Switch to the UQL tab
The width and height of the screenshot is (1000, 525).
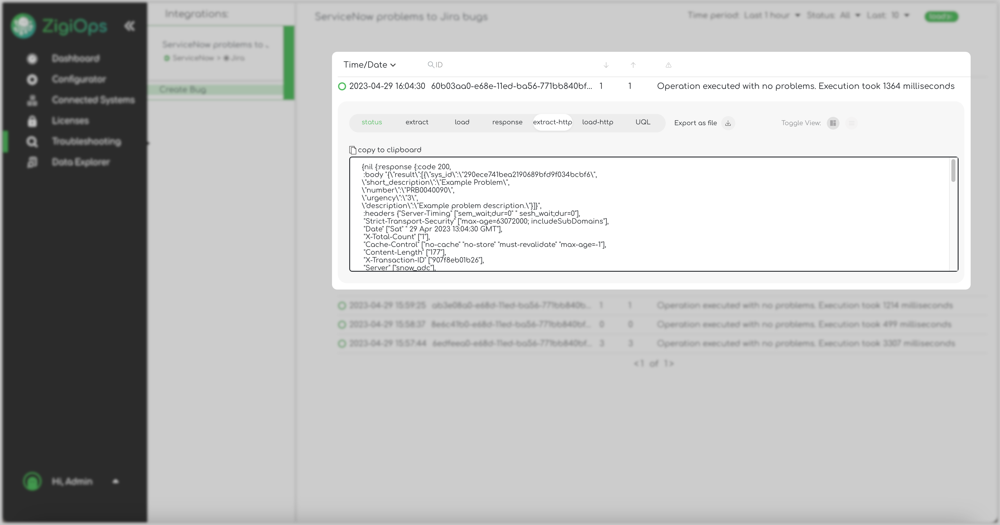643,122
